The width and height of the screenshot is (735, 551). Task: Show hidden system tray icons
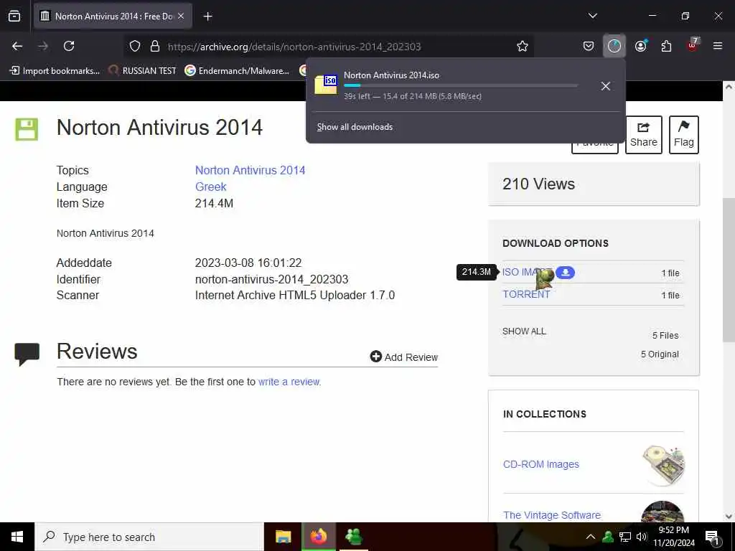[x=591, y=537]
